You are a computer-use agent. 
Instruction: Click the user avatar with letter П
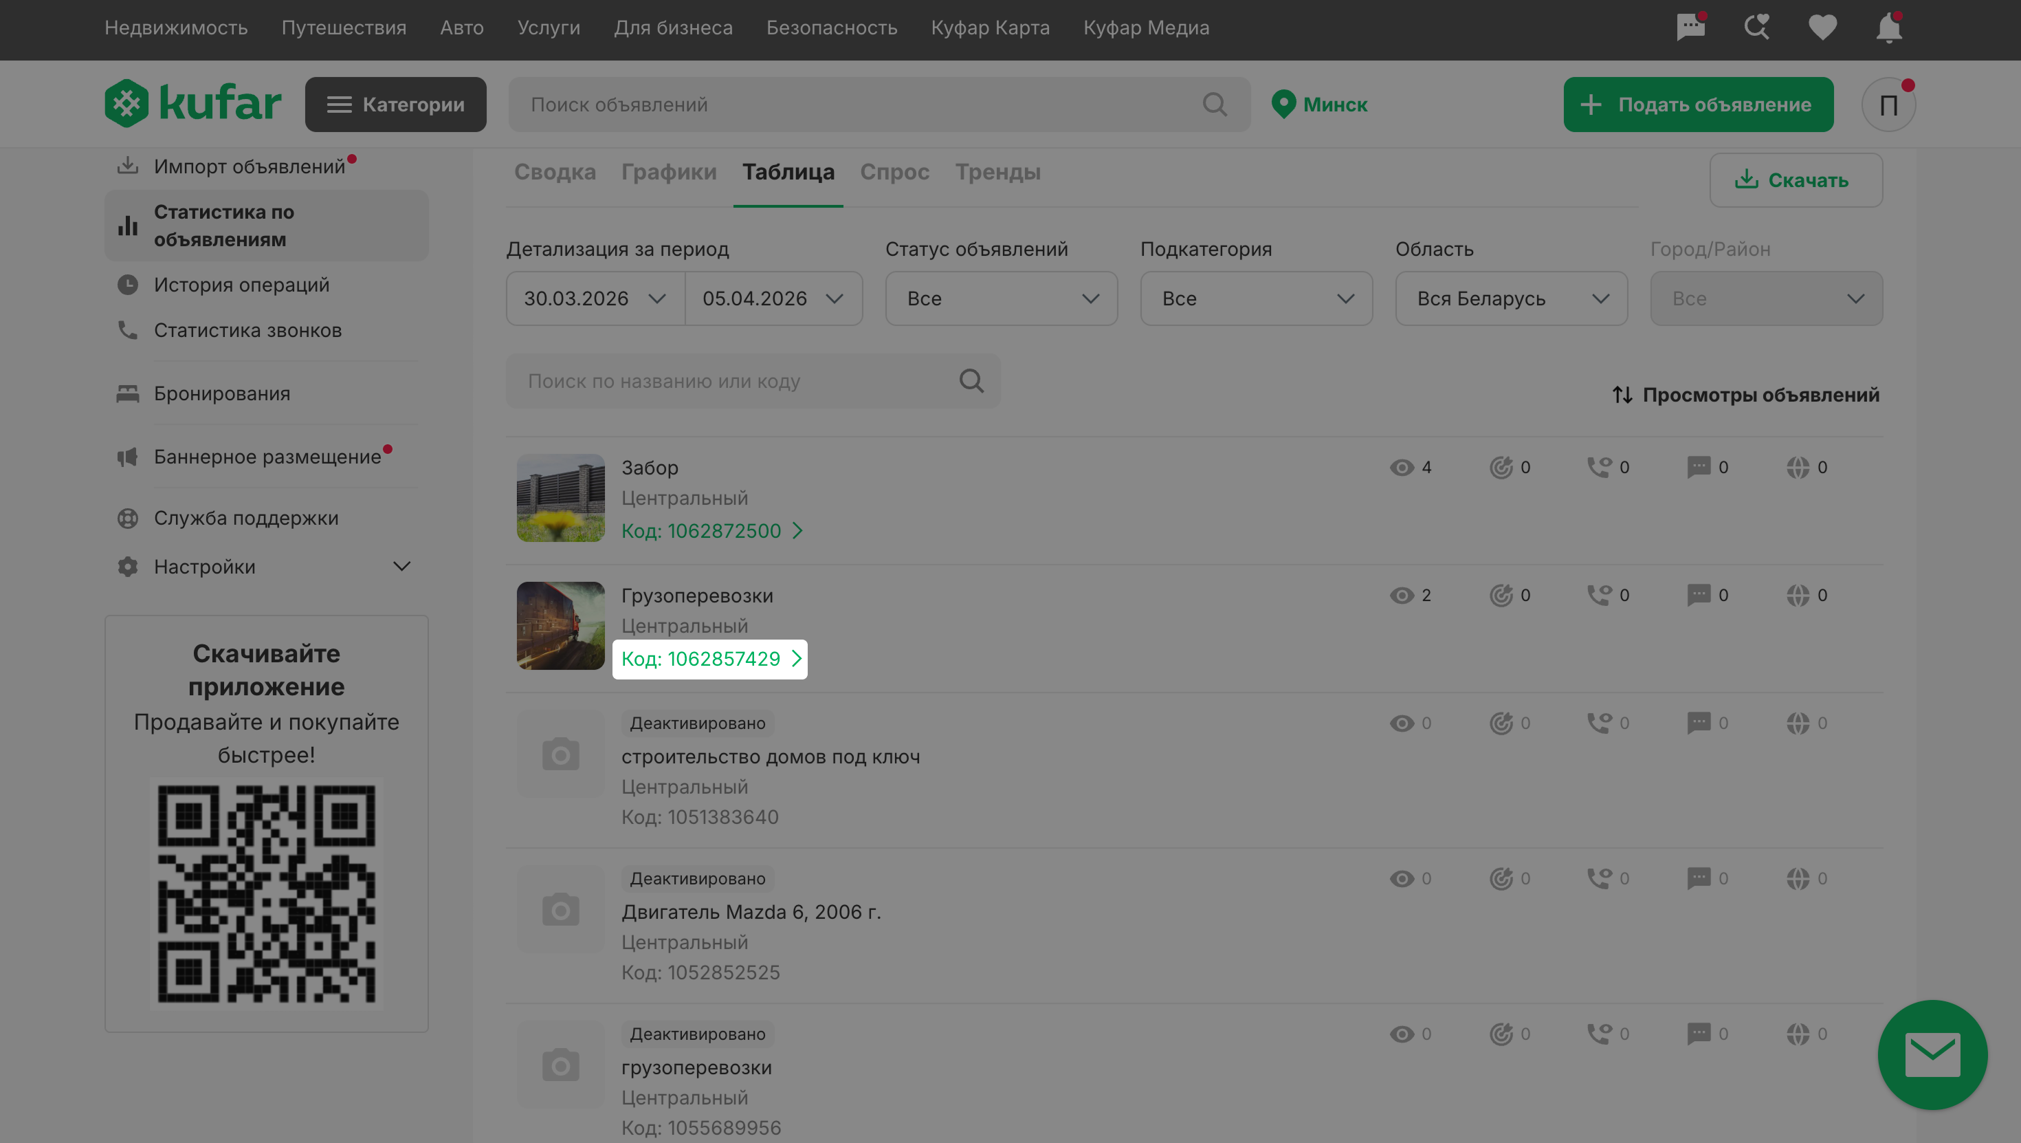point(1888,105)
